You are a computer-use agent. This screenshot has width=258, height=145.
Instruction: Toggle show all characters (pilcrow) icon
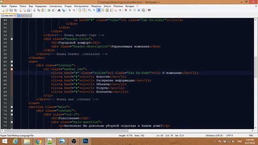(94, 10)
